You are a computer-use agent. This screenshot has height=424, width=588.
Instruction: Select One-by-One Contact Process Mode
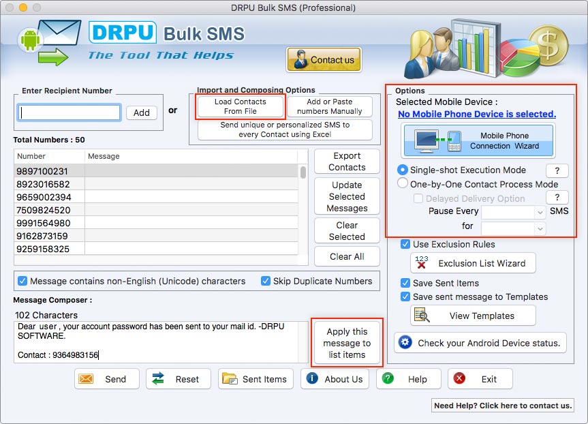click(403, 183)
